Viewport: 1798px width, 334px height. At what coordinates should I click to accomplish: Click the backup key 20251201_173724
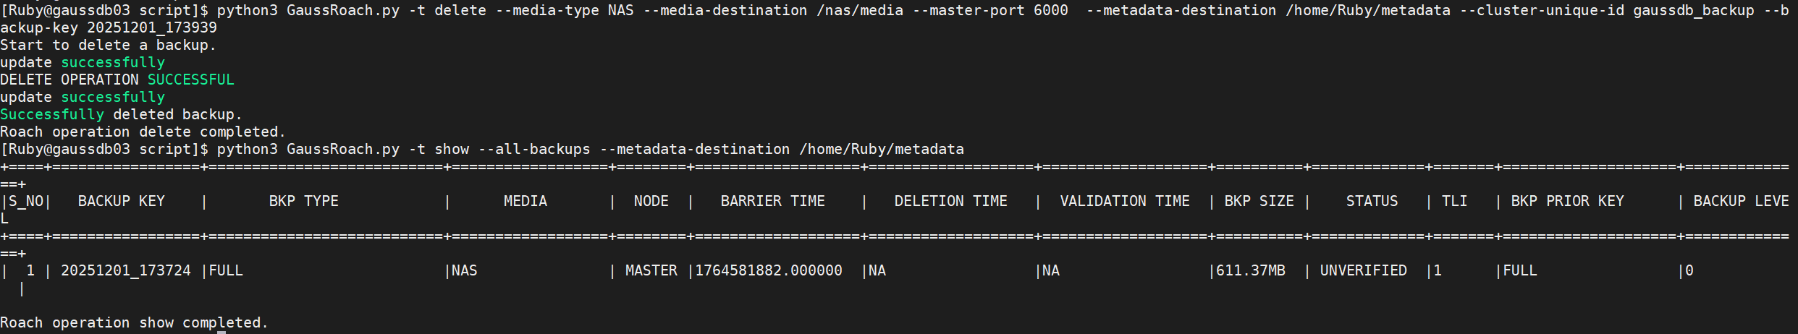click(x=126, y=270)
